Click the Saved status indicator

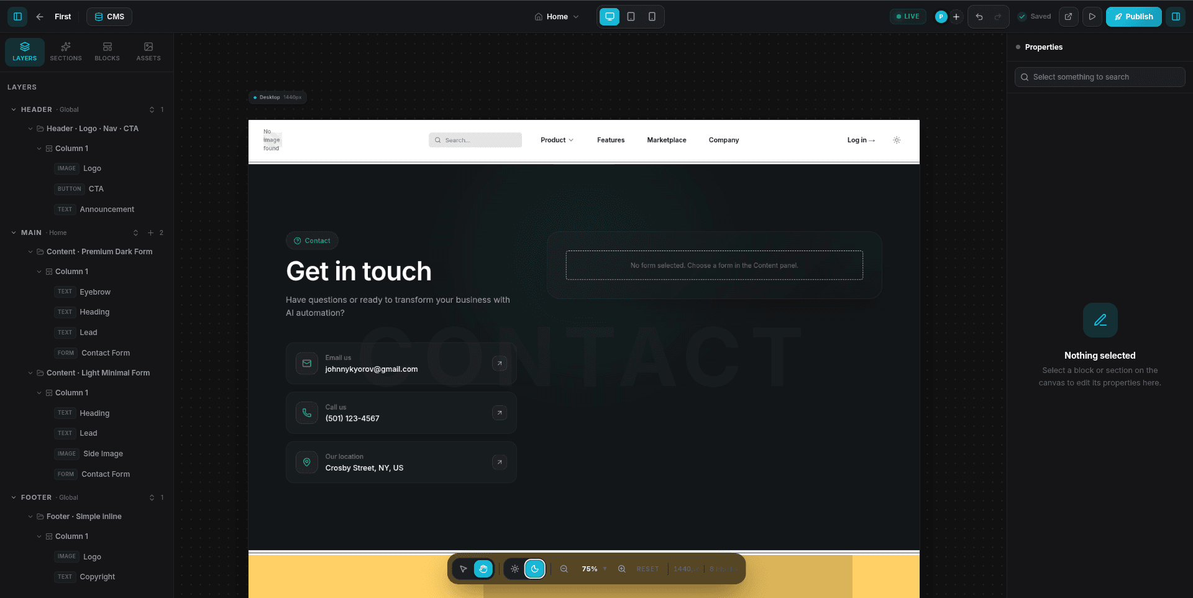[x=1035, y=17]
